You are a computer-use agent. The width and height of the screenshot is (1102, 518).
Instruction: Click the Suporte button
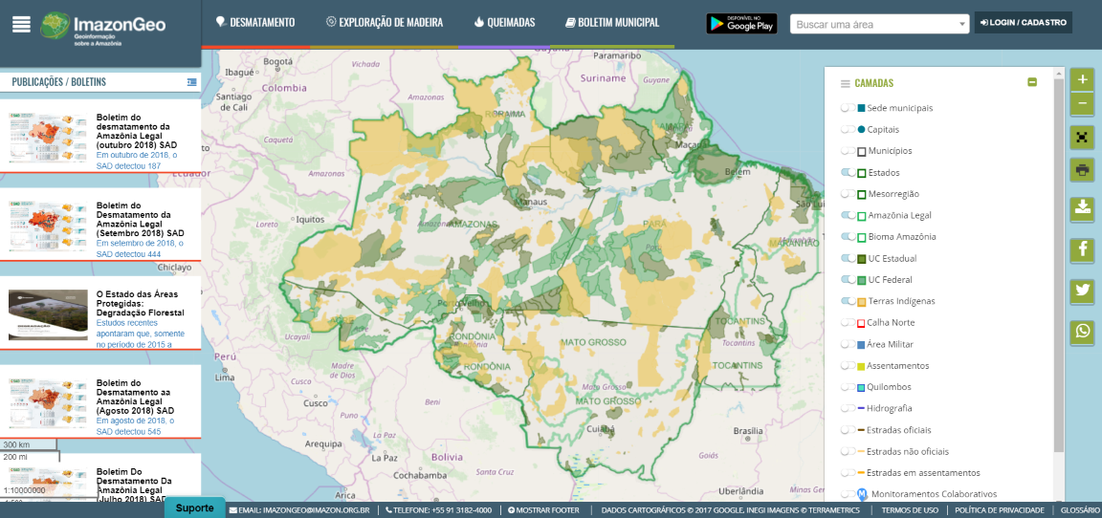click(194, 507)
